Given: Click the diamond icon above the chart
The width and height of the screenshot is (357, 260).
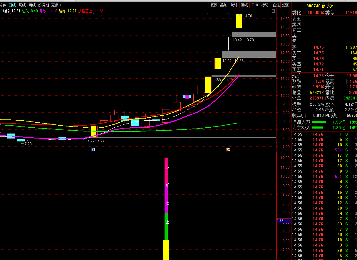Looking at the screenshot, I should coord(268,11).
